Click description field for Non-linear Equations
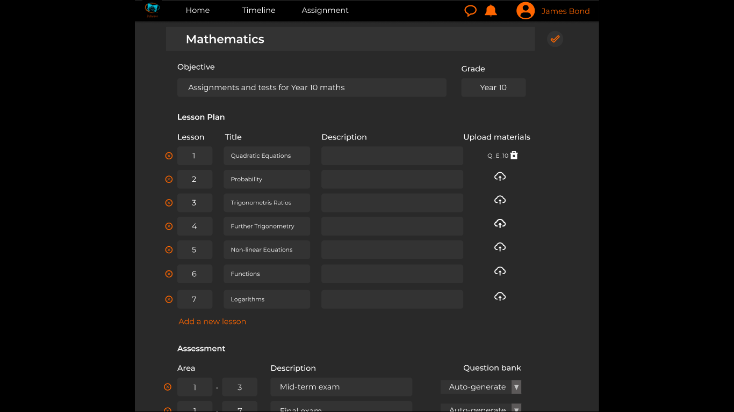Viewport: 734px width, 412px height. coord(392,250)
